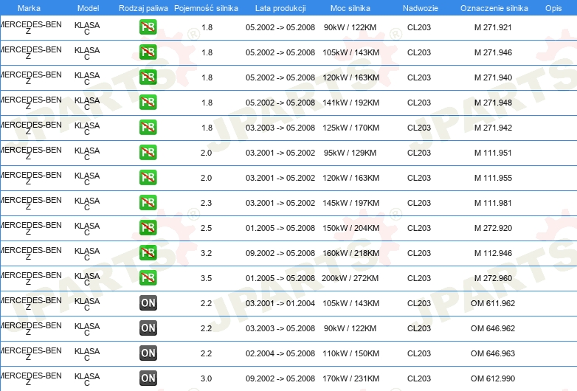Viewport: 577px width, 391px height.
Task: Click power value 110kW / 150KM
Action: (350, 353)
